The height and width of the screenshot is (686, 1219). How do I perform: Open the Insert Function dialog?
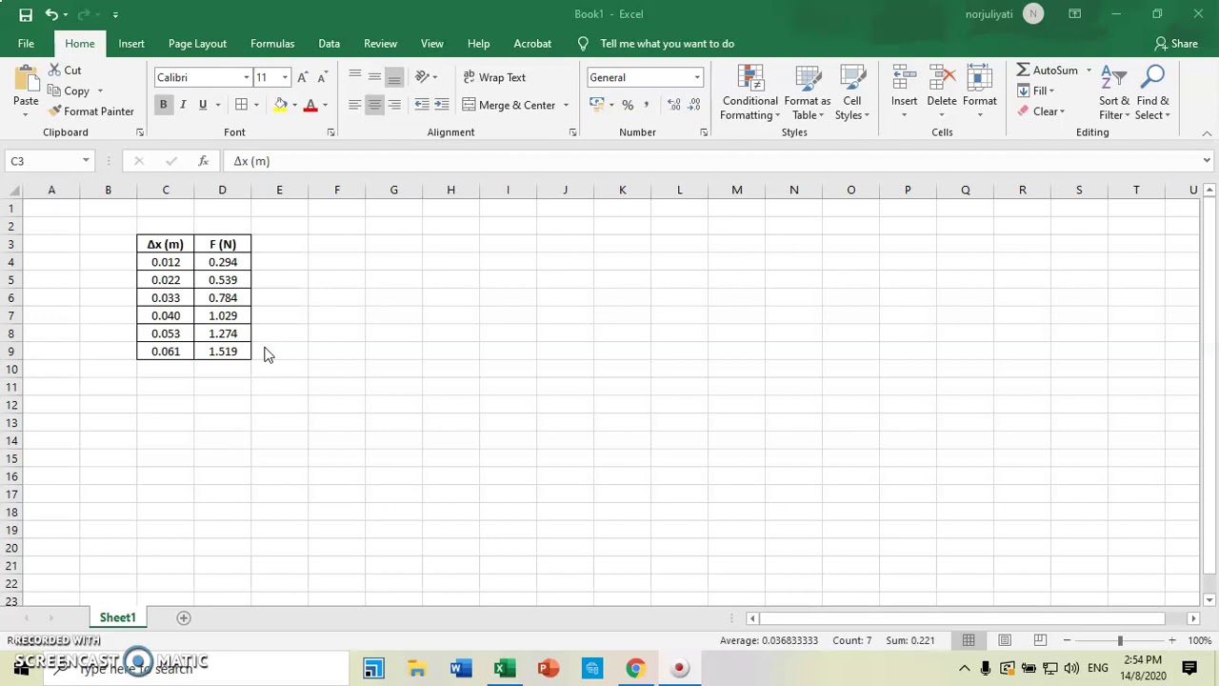click(203, 161)
